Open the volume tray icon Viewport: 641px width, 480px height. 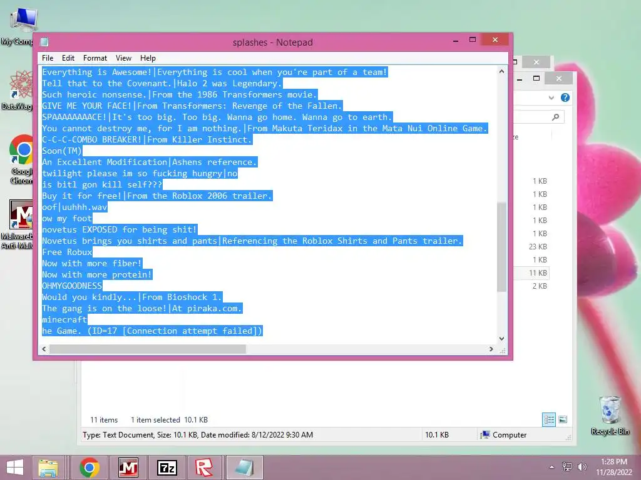(x=582, y=466)
